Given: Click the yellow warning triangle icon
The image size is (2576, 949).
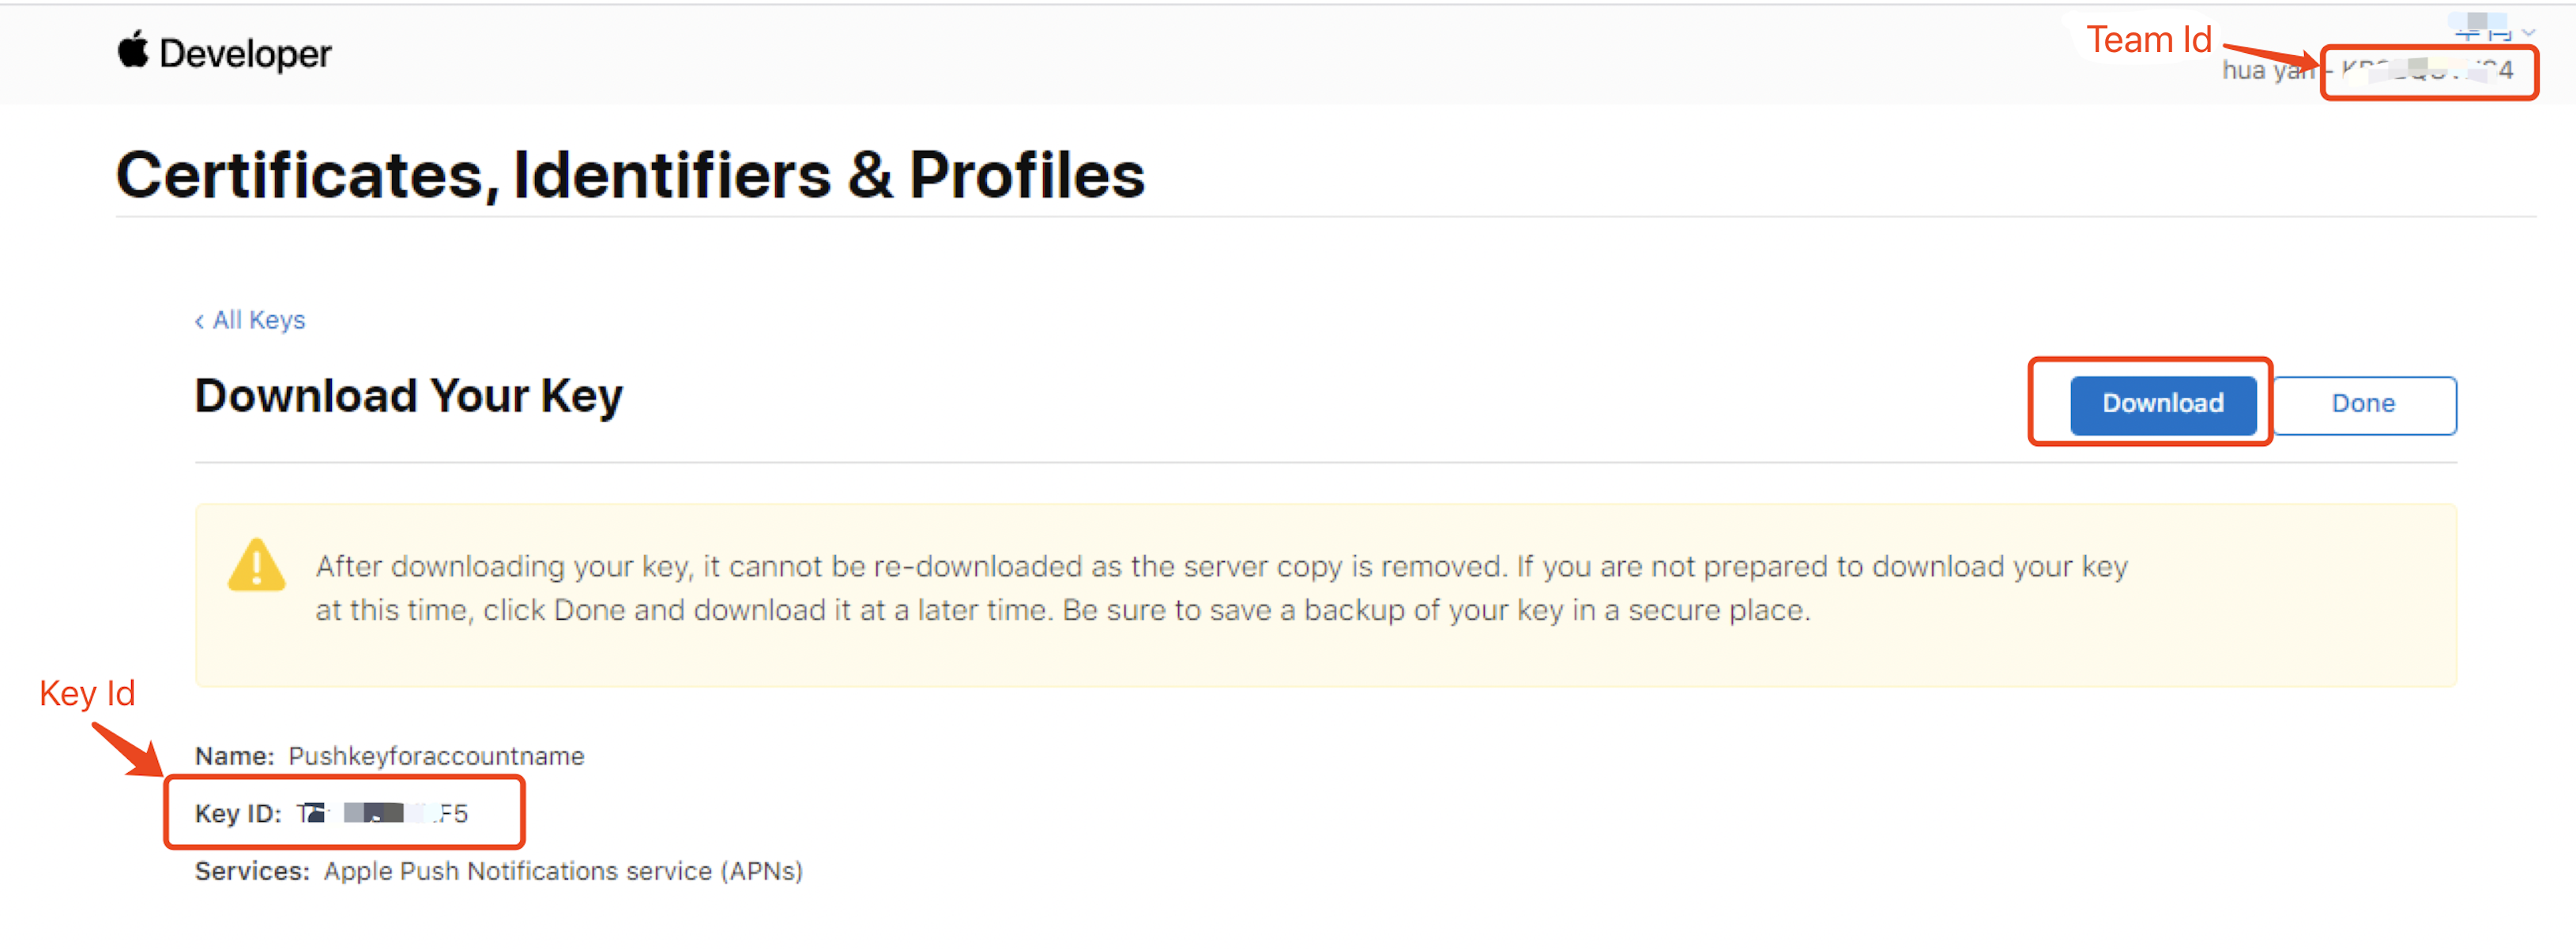Looking at the screenshot, I should click(x=257, y=566).
